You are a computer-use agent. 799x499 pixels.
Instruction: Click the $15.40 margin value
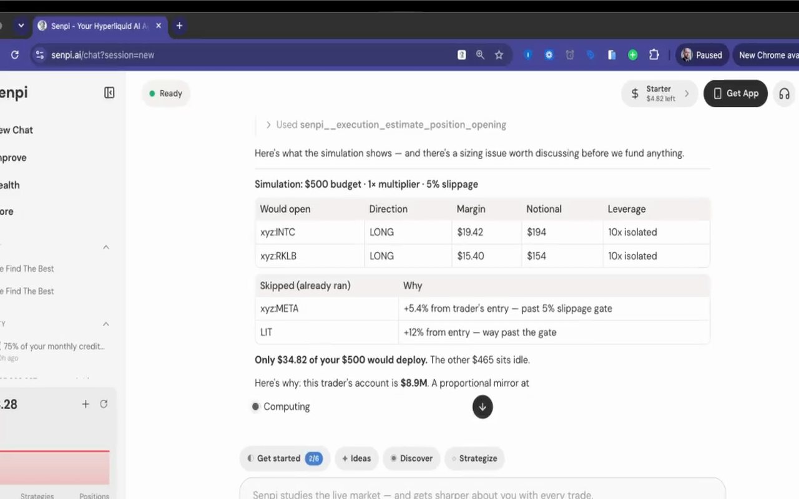[x=471, y=256]
